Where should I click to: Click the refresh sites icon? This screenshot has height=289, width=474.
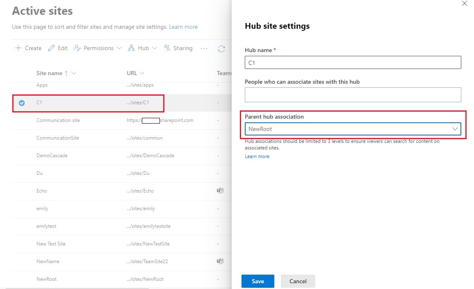[221, 49]
